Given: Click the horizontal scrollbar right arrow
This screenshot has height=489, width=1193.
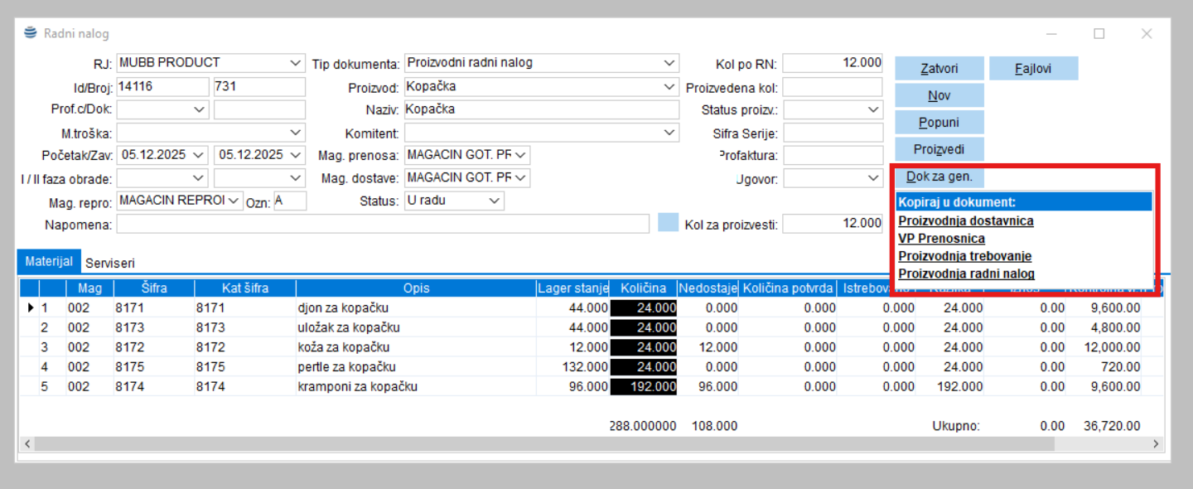Looking at the screenshot, I should 1157,444.
